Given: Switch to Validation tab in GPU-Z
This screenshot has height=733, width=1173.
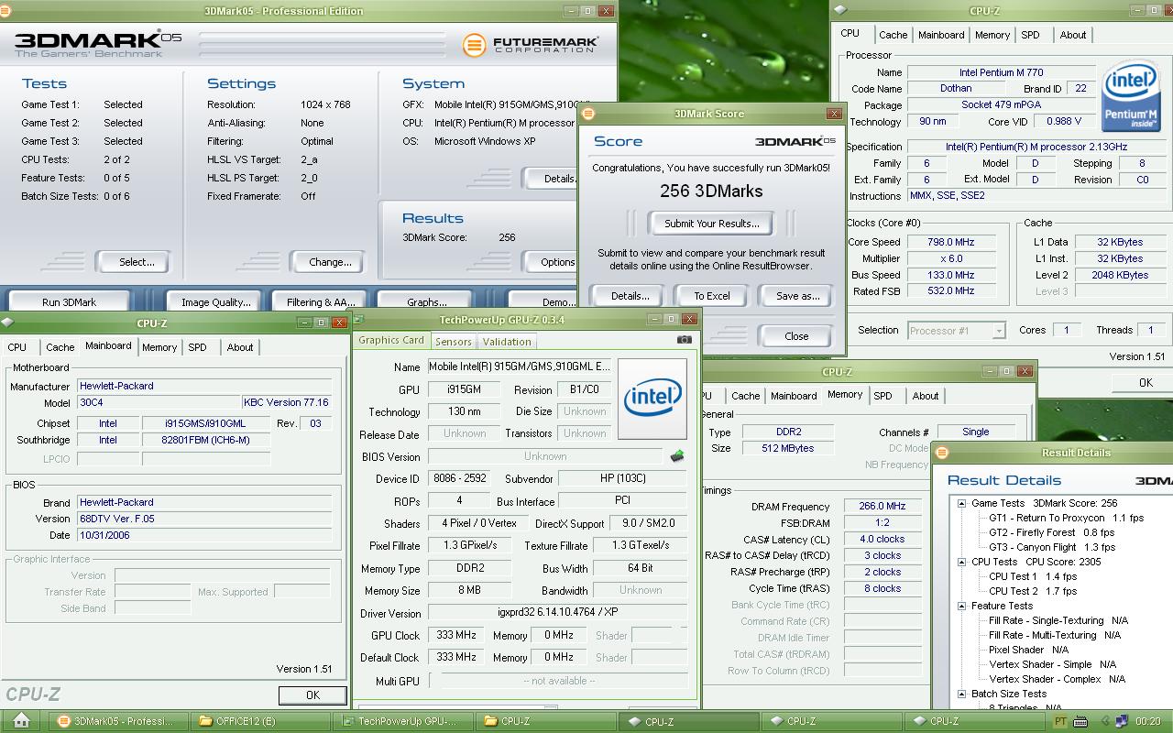Looking at the screenshot, I should (x=507, y=341).
